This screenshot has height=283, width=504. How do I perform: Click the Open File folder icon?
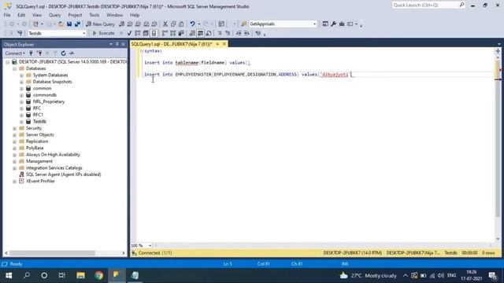(x=61, y=24)
